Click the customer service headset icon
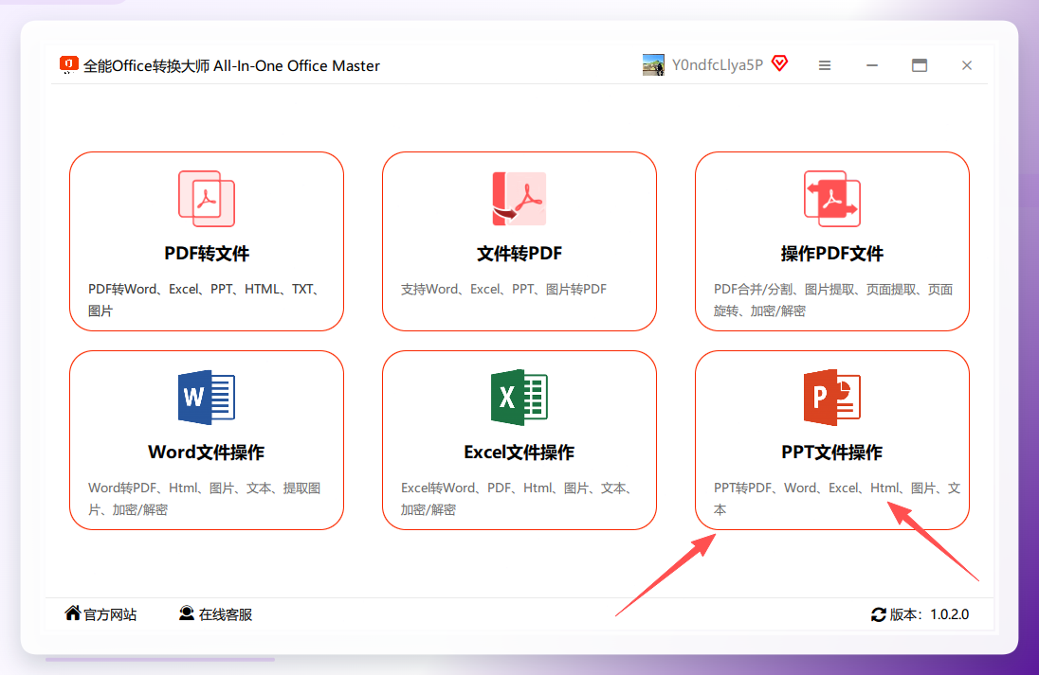The height and width of the screenshot is (675, 1039). click(x=187, y=613)
